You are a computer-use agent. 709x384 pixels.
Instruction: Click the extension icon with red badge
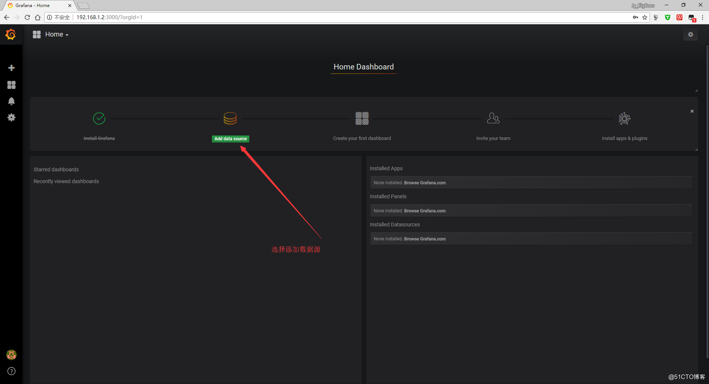(x=692, y=18)
